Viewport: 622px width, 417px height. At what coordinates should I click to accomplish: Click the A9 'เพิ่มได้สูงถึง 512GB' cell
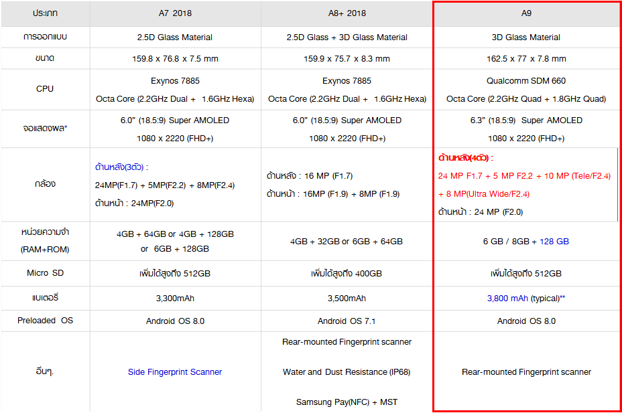[x=526, y=273]
